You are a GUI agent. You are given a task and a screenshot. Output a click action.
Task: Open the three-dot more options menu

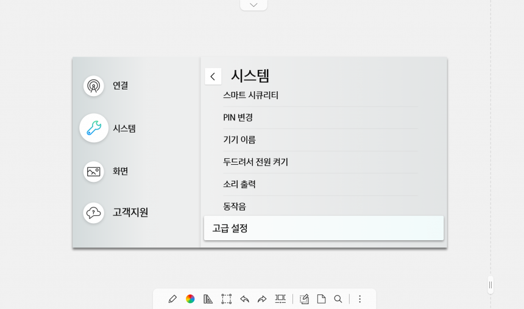point(359,299)
